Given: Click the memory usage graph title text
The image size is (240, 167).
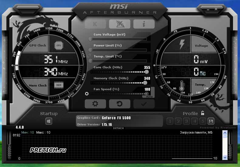Looking at the screenshot, I should click(x=196, y=132).
